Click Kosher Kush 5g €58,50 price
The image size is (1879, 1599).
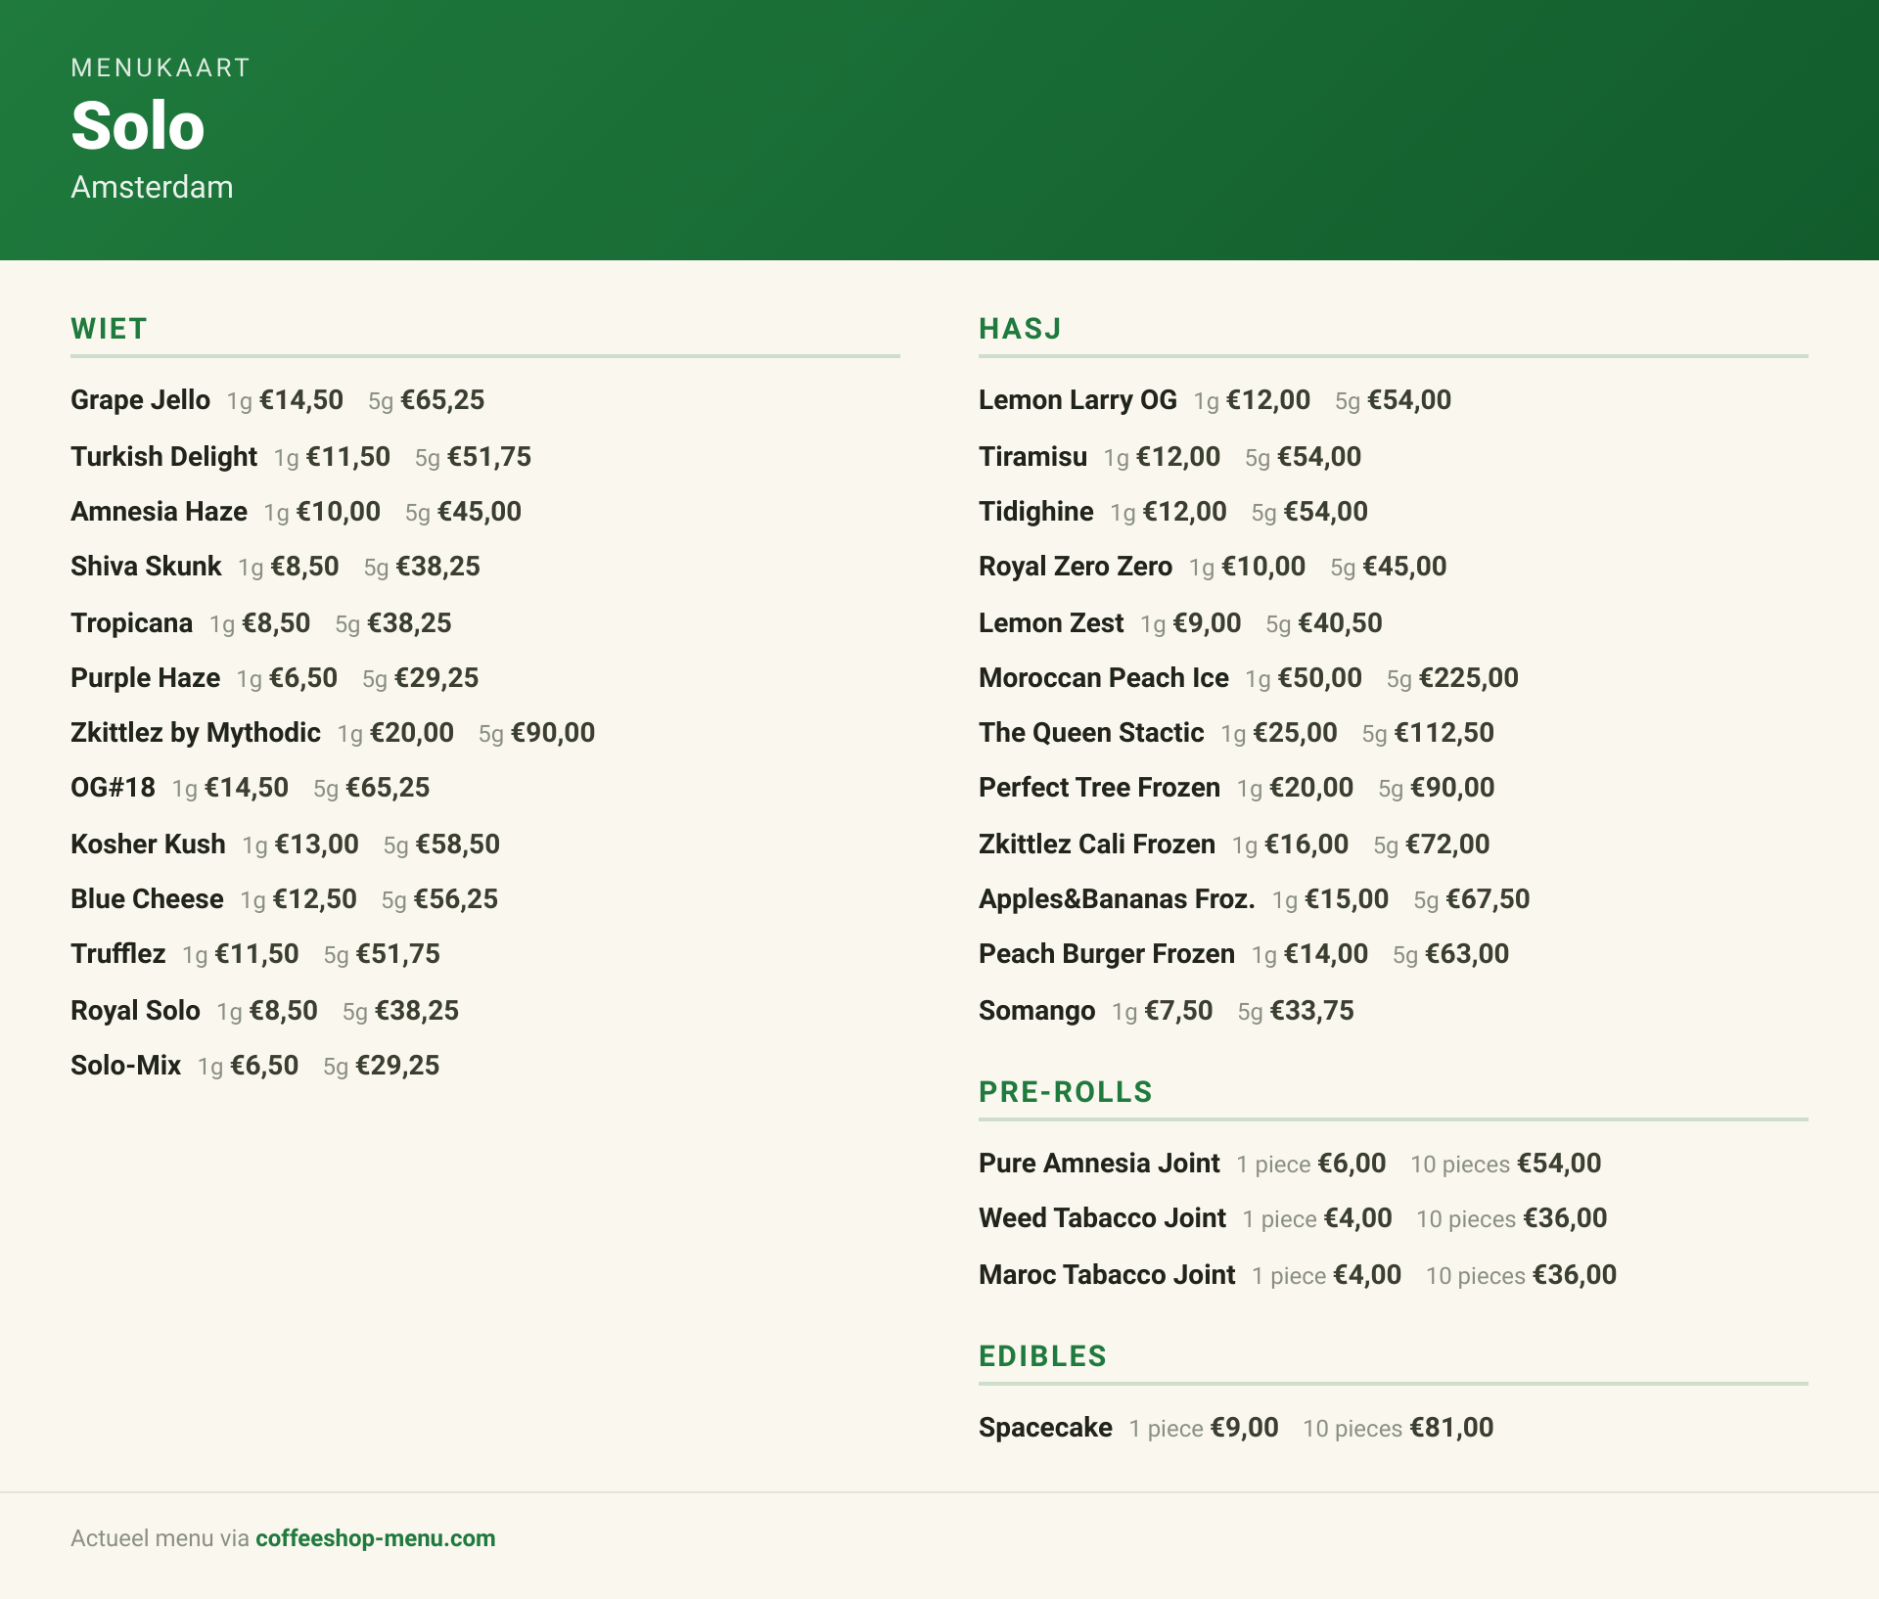tap(458, 845)
